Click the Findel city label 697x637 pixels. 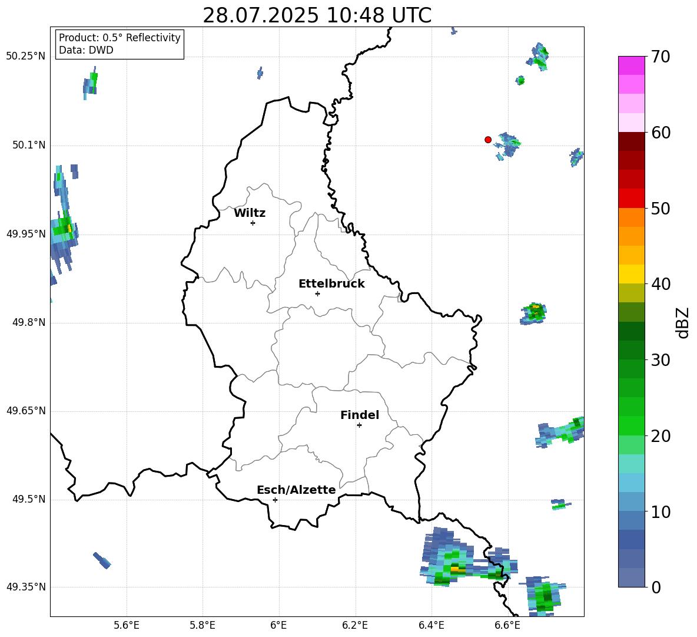coord(360,415)
